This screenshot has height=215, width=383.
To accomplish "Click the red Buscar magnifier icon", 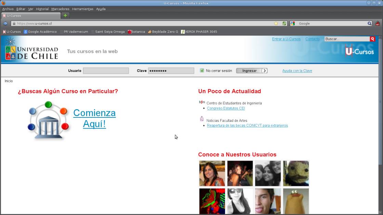I will [x=372, y=39].
